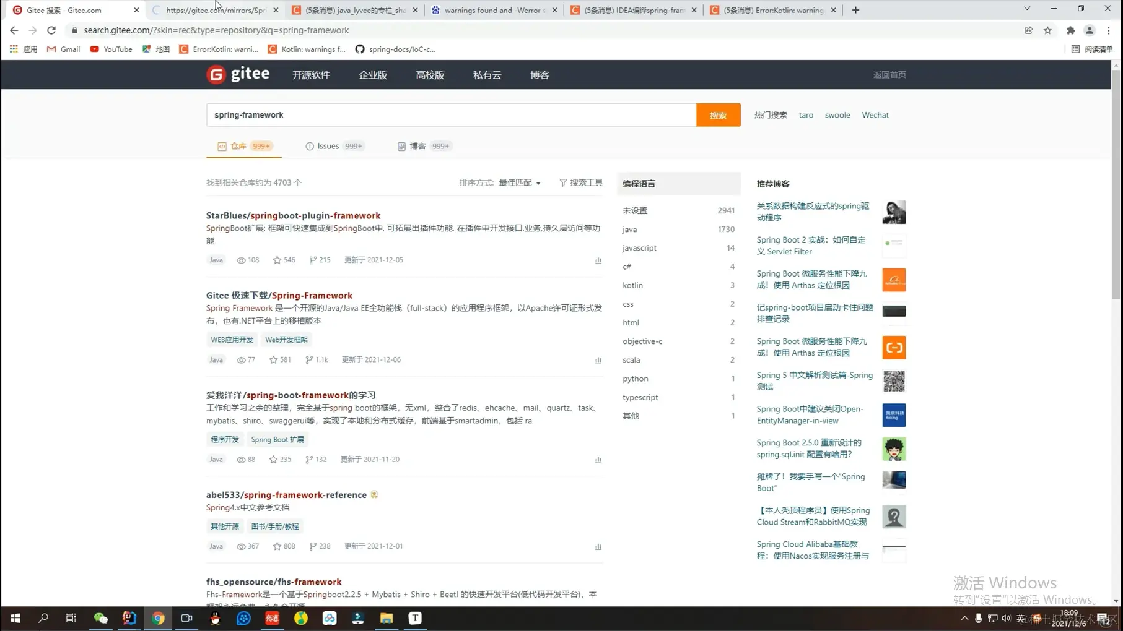Viewport: 1123px width, 631px height.
Task: Click stats chart icon for spring-framework-reference
Action: [598, 547]
